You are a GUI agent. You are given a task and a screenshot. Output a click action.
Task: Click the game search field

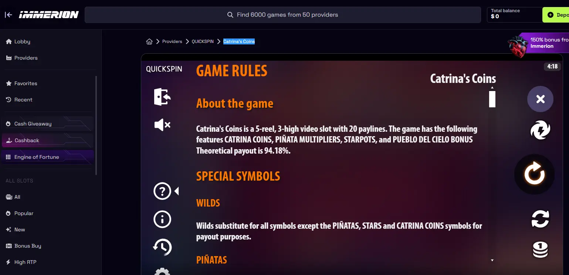click(x=283, y=15)
